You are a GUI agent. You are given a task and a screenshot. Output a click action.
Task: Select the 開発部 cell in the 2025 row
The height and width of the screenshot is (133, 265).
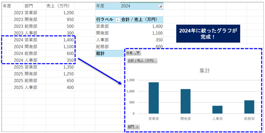click(35, 74)
